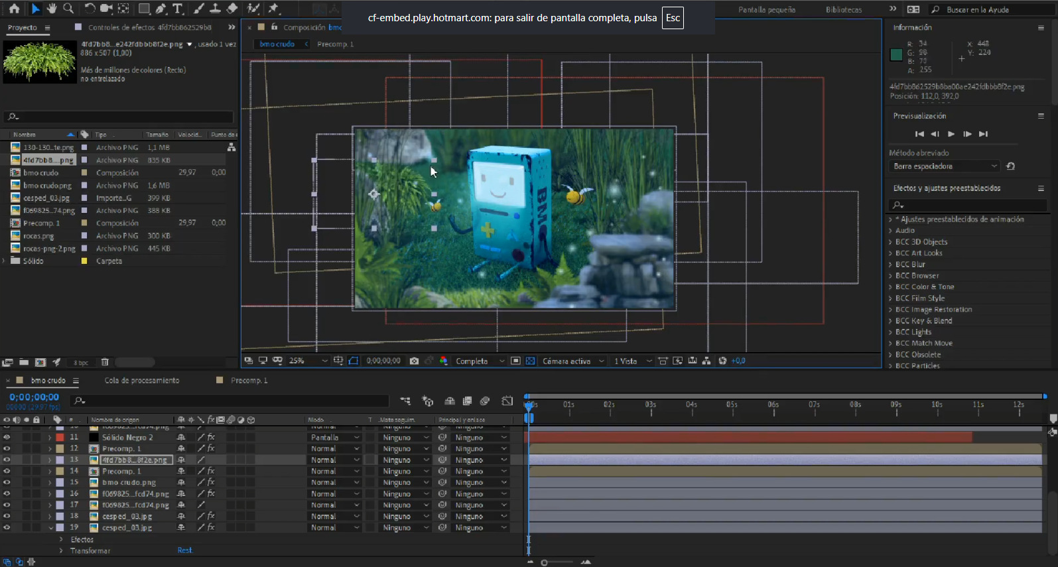Viewport: 1058px width, 567px height.
Task: Select the Type text tool
Action: [178, 9]
